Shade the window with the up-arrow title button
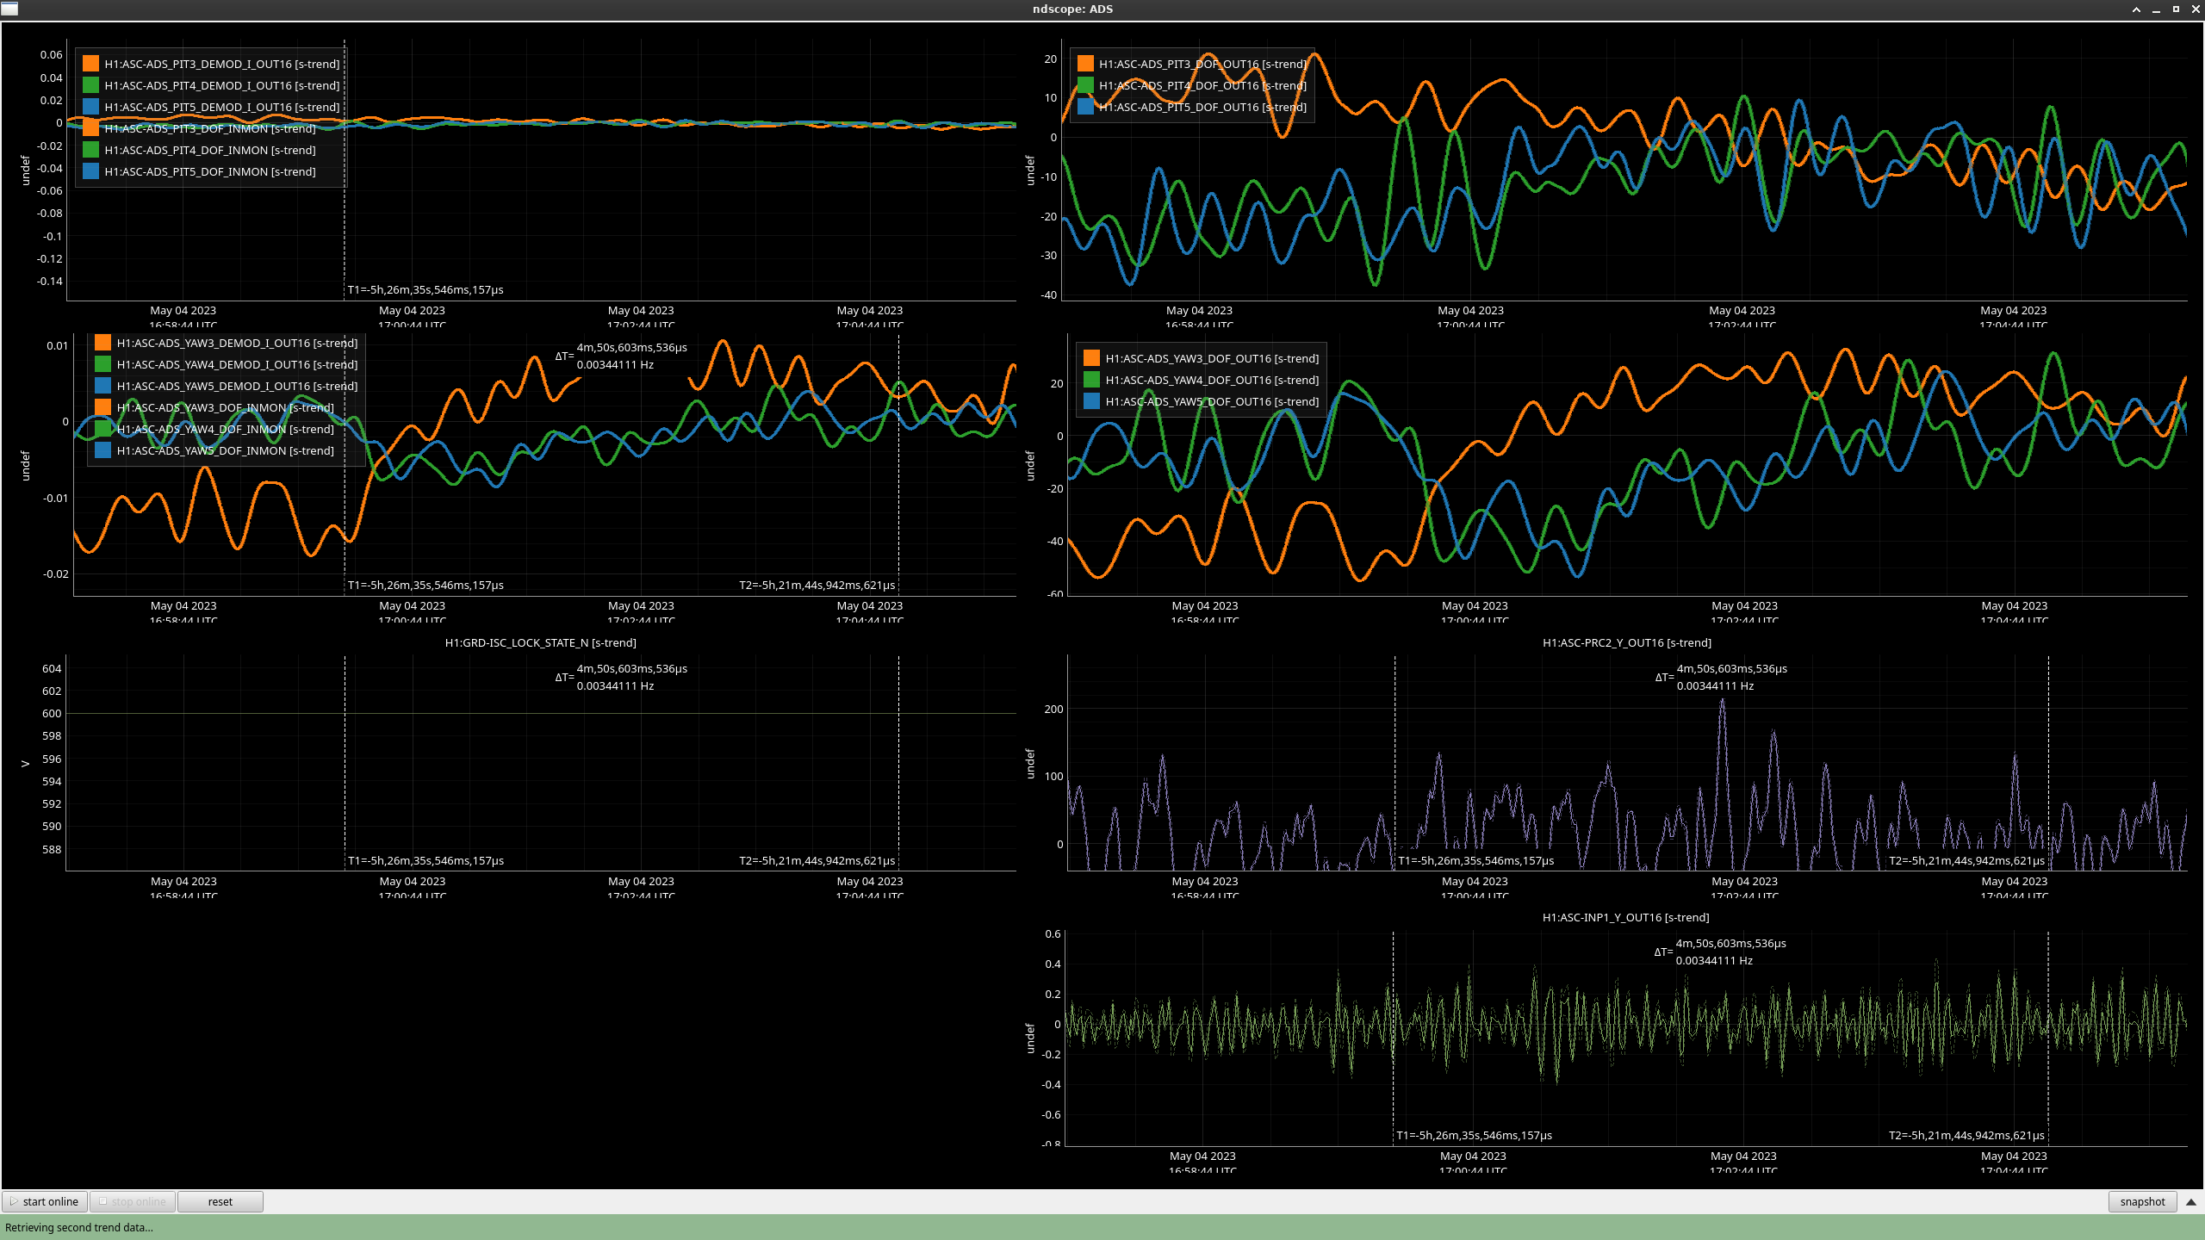The width and height of the screenshot is (2205, 1240). click(x=2136, y=9)
